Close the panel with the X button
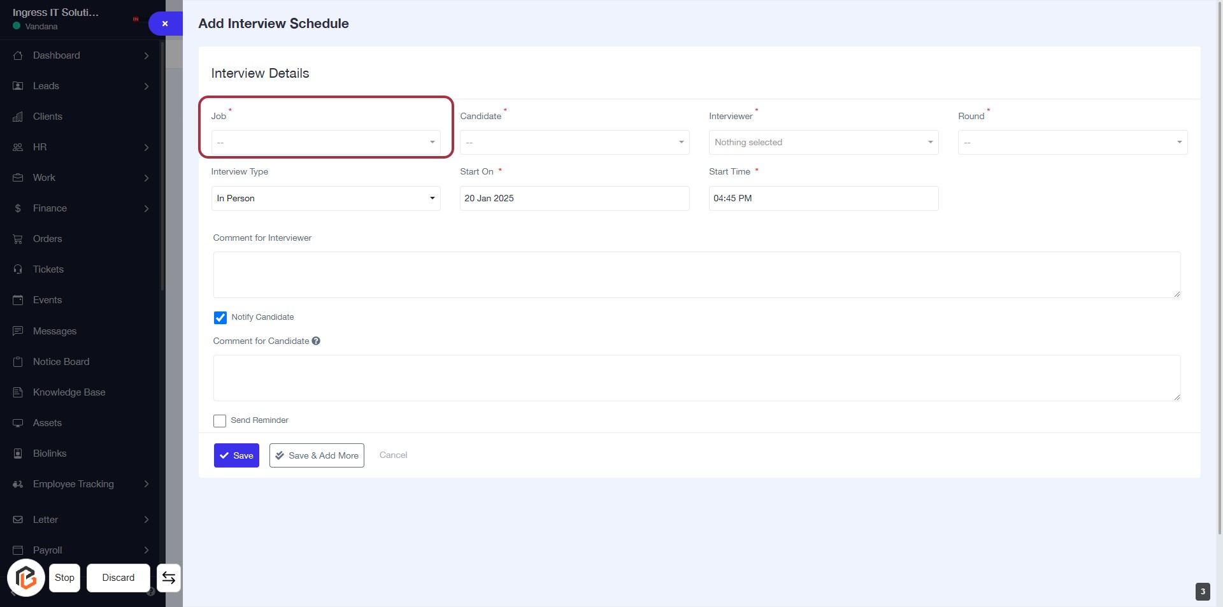The width and height of the screenshot is (1223, 607). click(x=165, y=24)
